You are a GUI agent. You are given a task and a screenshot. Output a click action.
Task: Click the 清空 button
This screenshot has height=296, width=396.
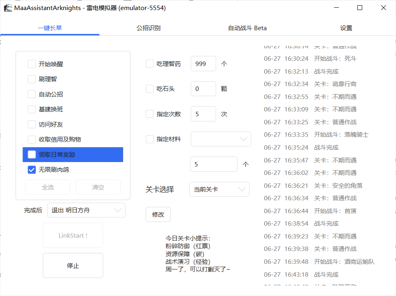[x=98, y=187]
